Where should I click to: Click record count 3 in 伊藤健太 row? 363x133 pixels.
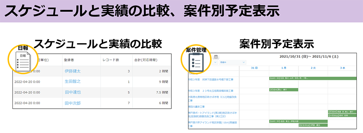point(129,71)
